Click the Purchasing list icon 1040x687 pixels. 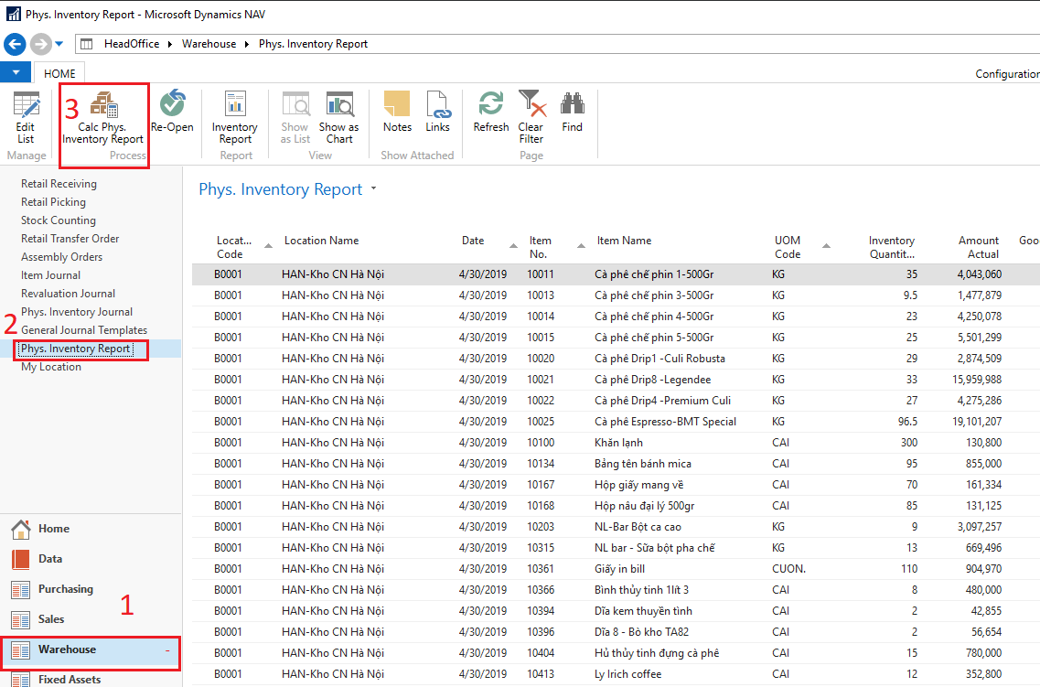(x=20, y=589)
